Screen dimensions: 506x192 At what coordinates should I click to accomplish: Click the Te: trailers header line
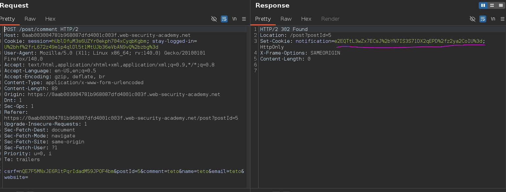[22, 159]
